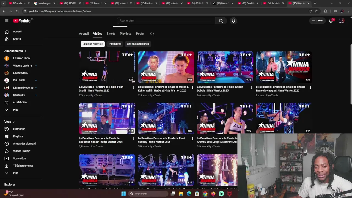Select the Vidéos tab
This screenshot has width=352, height=198.
pos(98,34)
